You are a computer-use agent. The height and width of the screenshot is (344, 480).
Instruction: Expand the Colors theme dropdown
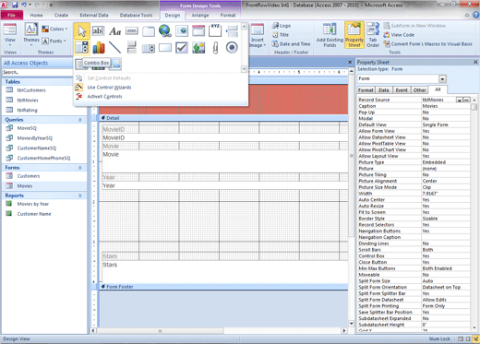(54, 29)
